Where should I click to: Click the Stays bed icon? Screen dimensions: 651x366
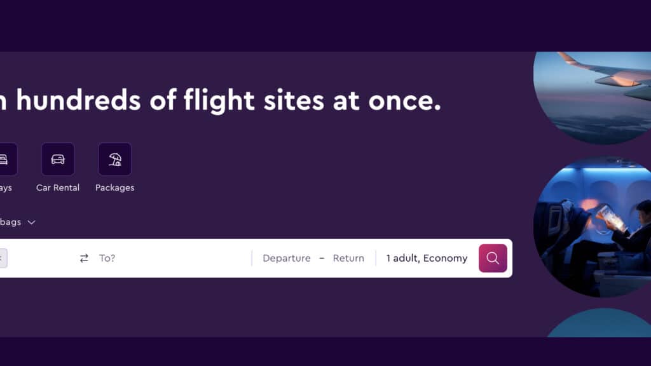pyautogui.click(x=4, y=159)
